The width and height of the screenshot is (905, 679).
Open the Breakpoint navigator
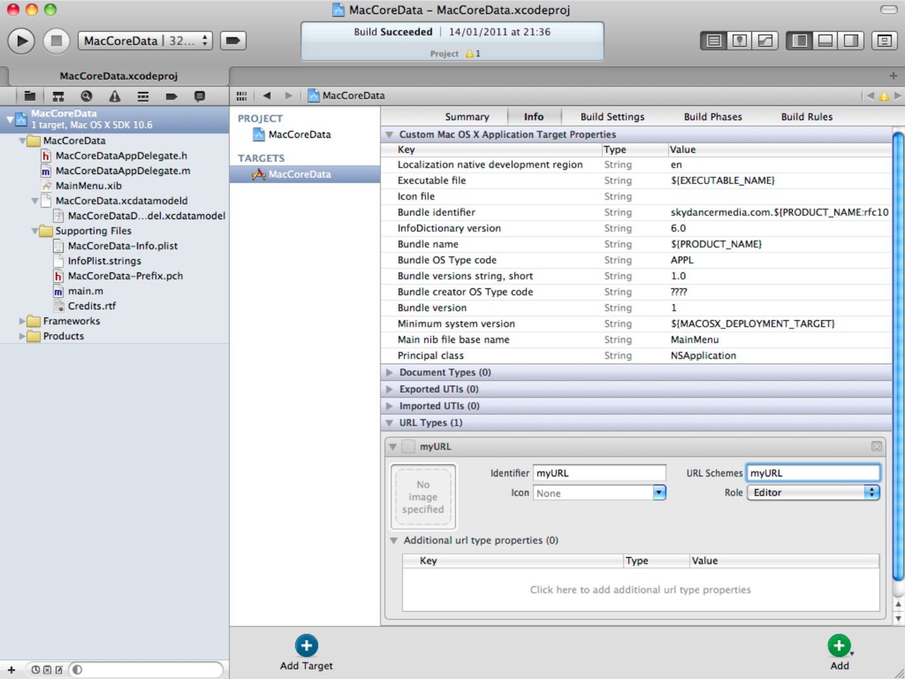(171, 96)
